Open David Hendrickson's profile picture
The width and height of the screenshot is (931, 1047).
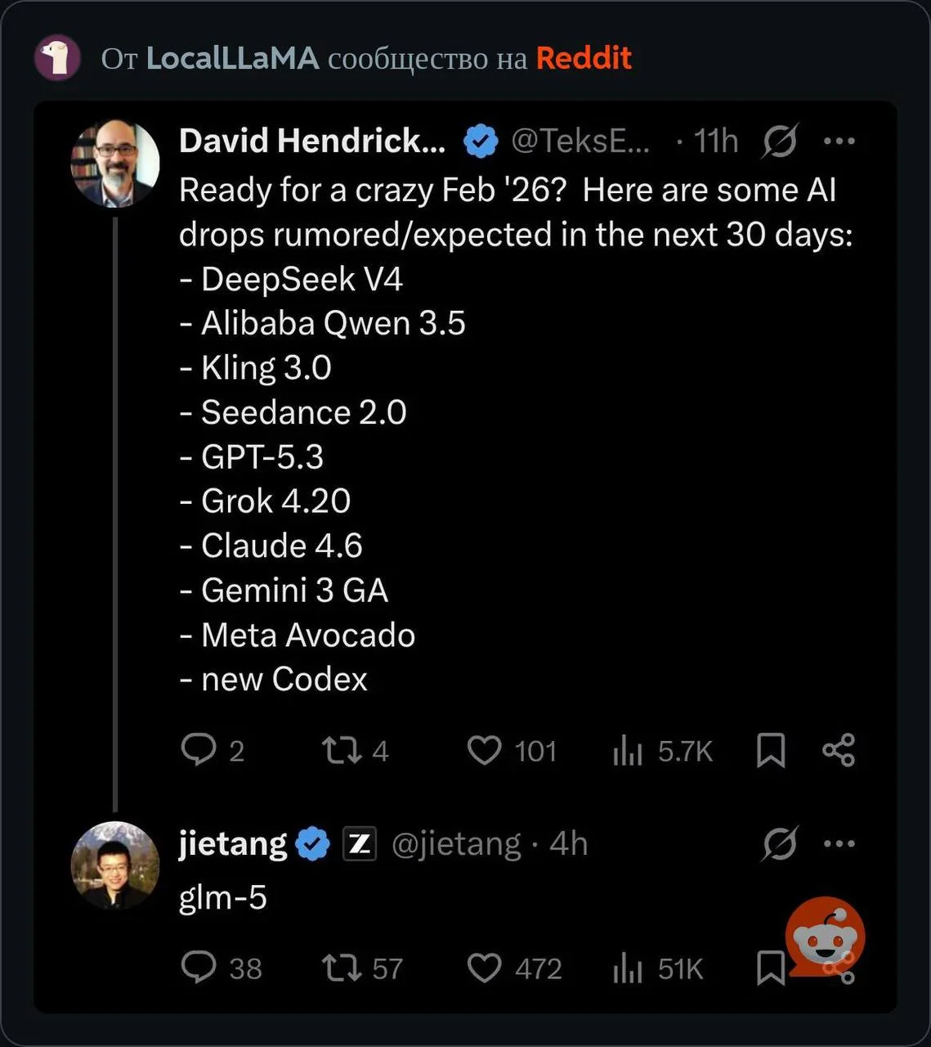(x=114, y=164)
